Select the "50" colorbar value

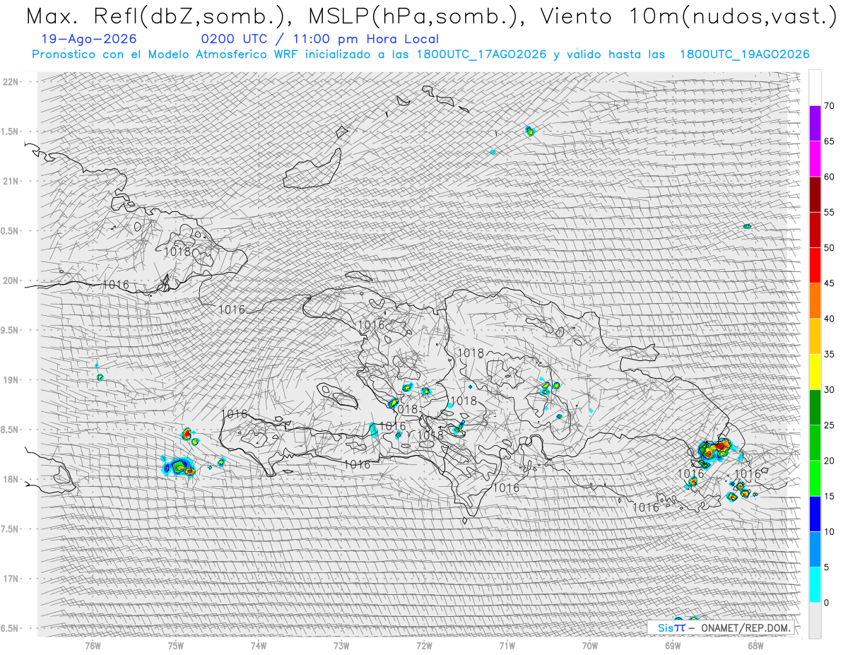(x=829, y=248)
